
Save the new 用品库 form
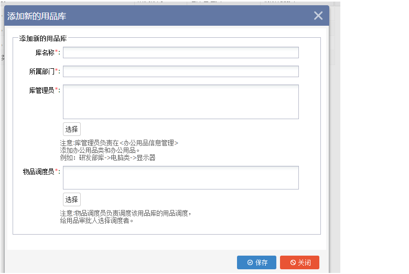point(256,262)
